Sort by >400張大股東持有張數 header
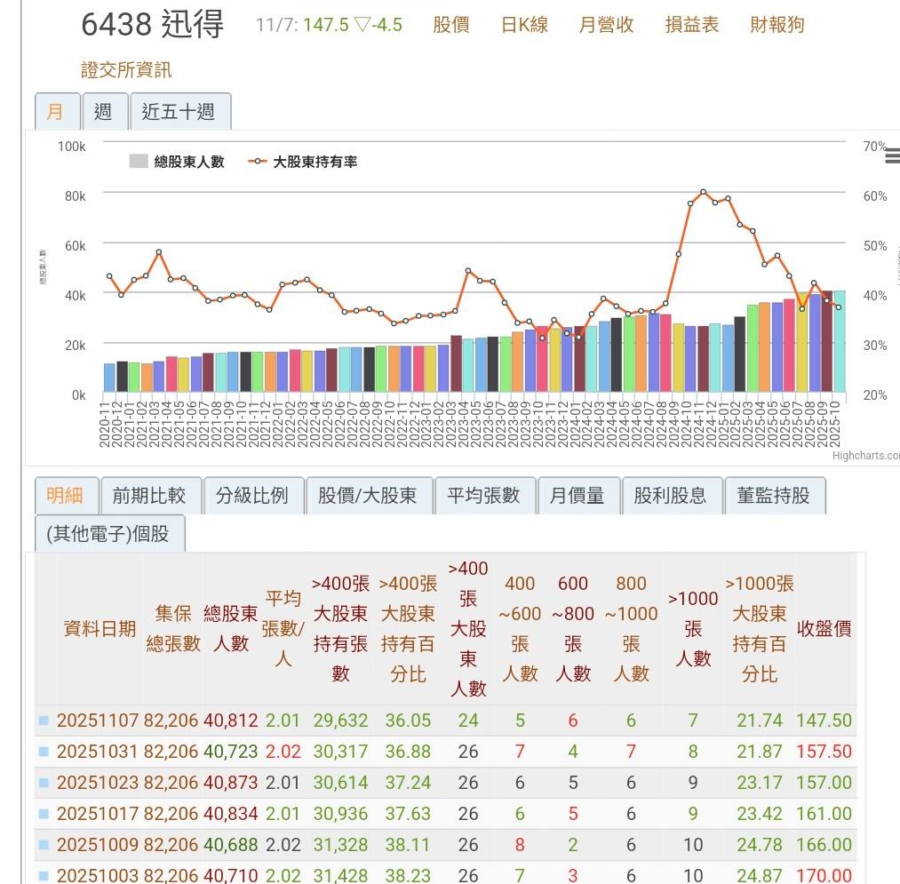 pos(340,628)
